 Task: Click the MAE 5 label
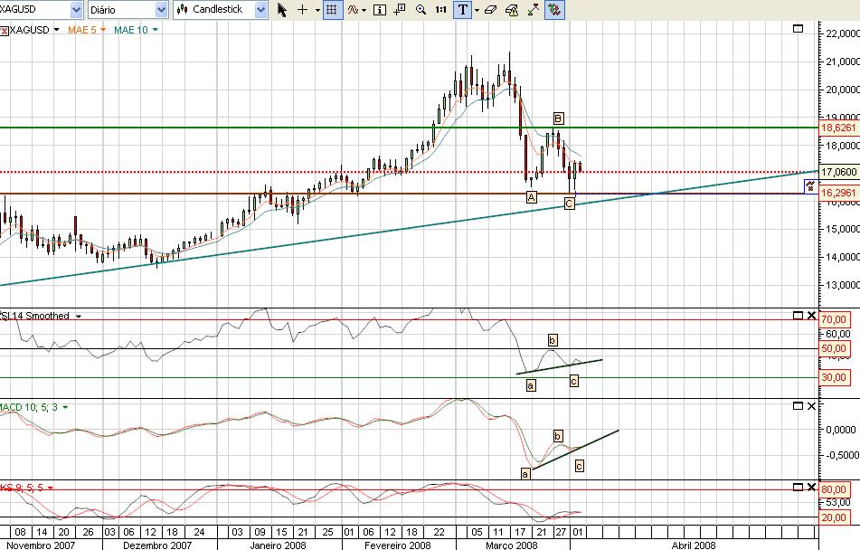click(x=81, y=30)
